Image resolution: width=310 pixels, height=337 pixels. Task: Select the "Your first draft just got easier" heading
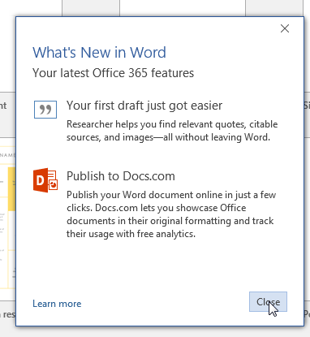click(144, 106)
